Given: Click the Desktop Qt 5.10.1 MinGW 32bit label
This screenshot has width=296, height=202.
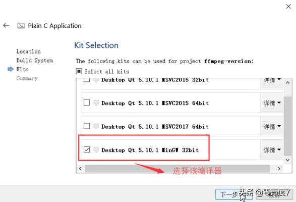Looking at the screenshot, I should (150, 150).
